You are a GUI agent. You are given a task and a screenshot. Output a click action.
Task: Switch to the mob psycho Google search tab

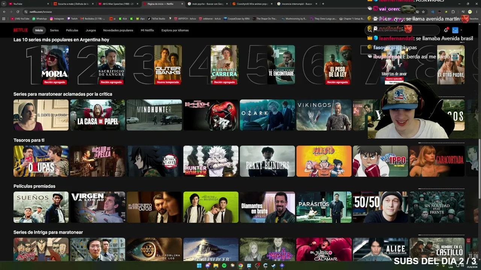point(207,4)
